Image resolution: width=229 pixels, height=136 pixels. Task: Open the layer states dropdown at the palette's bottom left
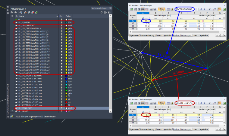click(x=12, y=116)
